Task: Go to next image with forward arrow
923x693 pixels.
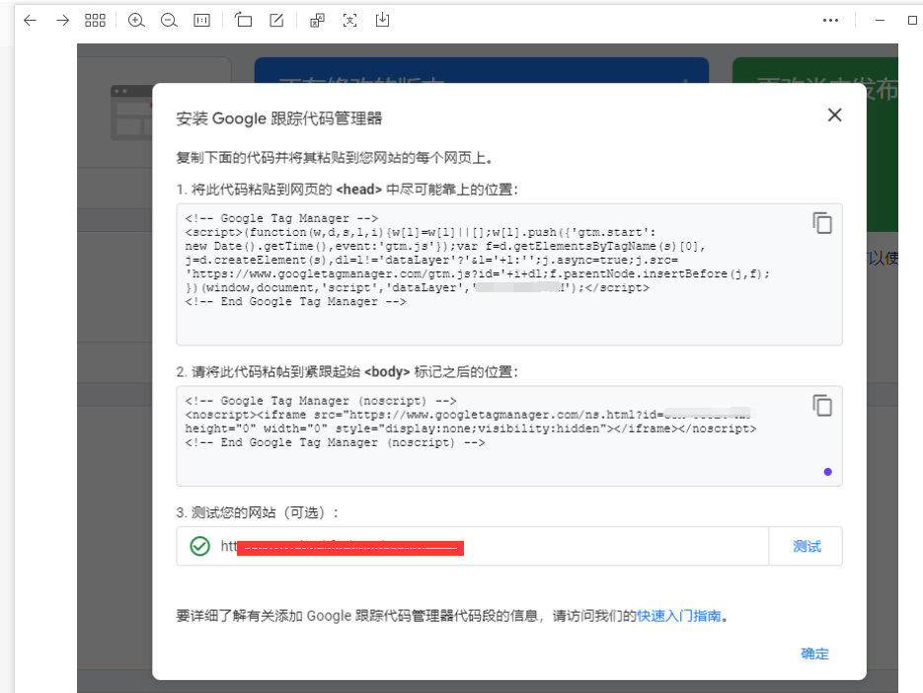Action: pyautogui.click(x=62, y=21)
